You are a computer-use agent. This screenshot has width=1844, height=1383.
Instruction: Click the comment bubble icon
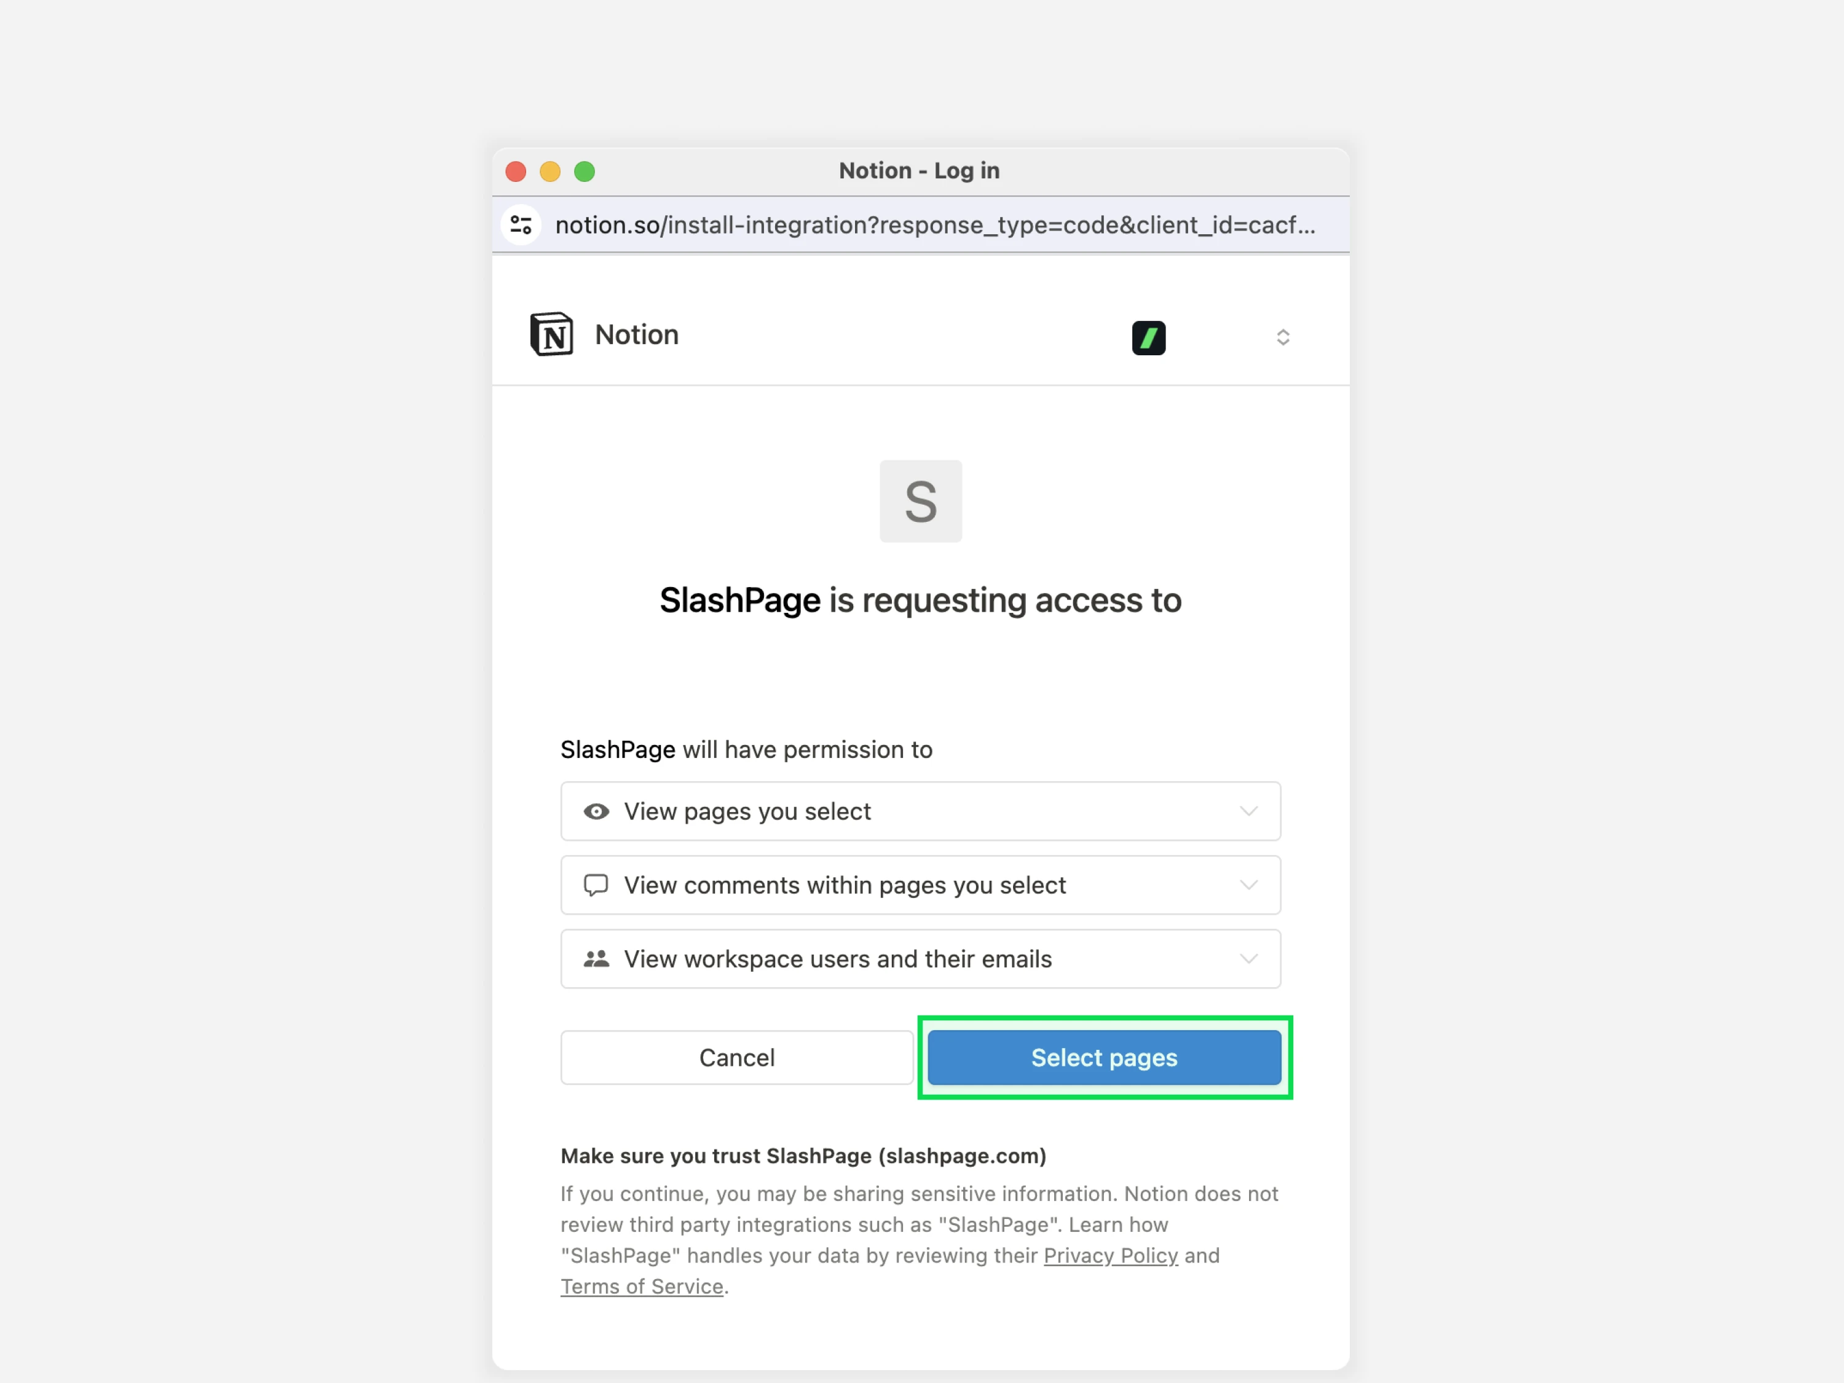point(596,885)
